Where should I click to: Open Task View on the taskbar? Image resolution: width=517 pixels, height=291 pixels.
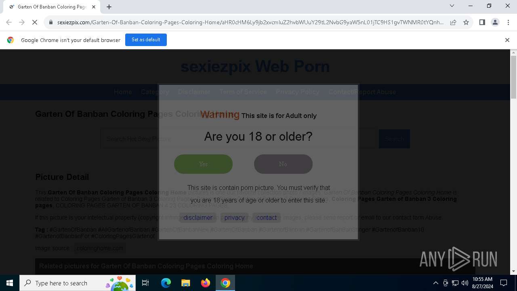tap(145, 283)
